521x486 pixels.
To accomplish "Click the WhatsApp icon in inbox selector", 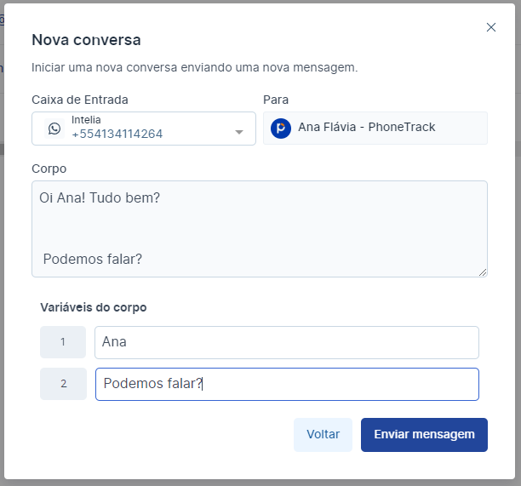I will [54, 129].
